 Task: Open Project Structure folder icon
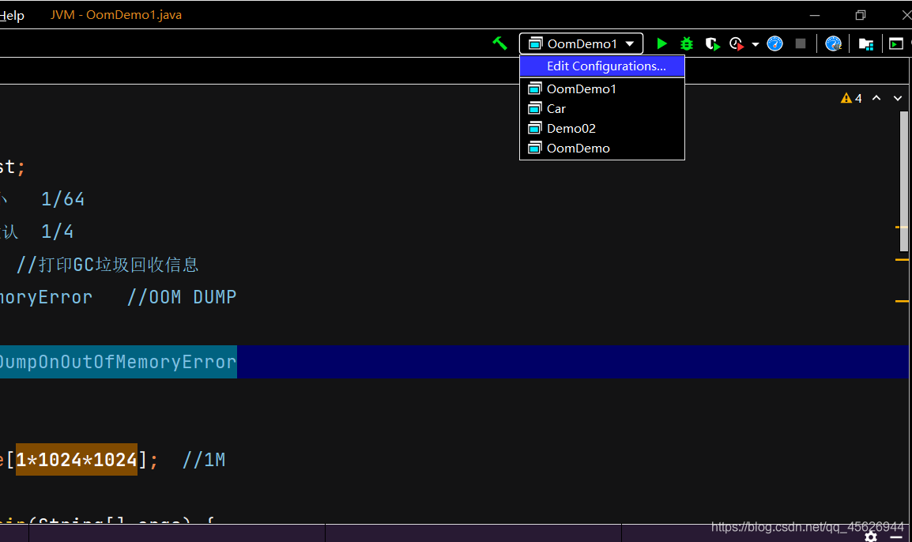coord(866,44)
